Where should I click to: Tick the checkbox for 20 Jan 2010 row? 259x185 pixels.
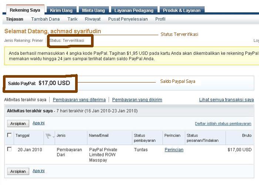(9, 149)
